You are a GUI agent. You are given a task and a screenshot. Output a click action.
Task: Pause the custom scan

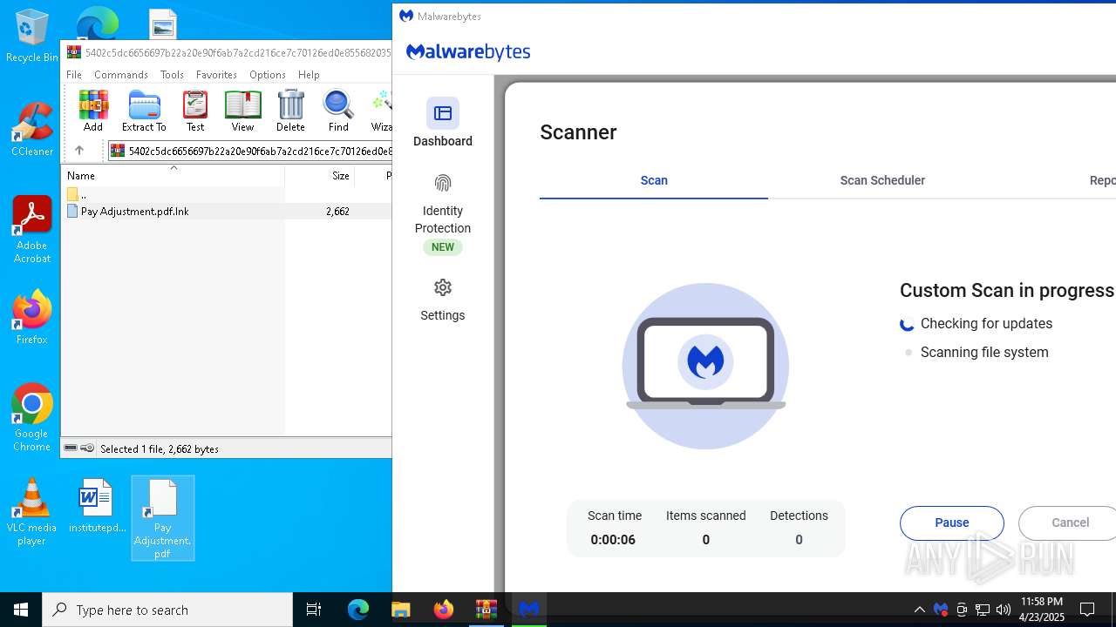tap(952, 522)
